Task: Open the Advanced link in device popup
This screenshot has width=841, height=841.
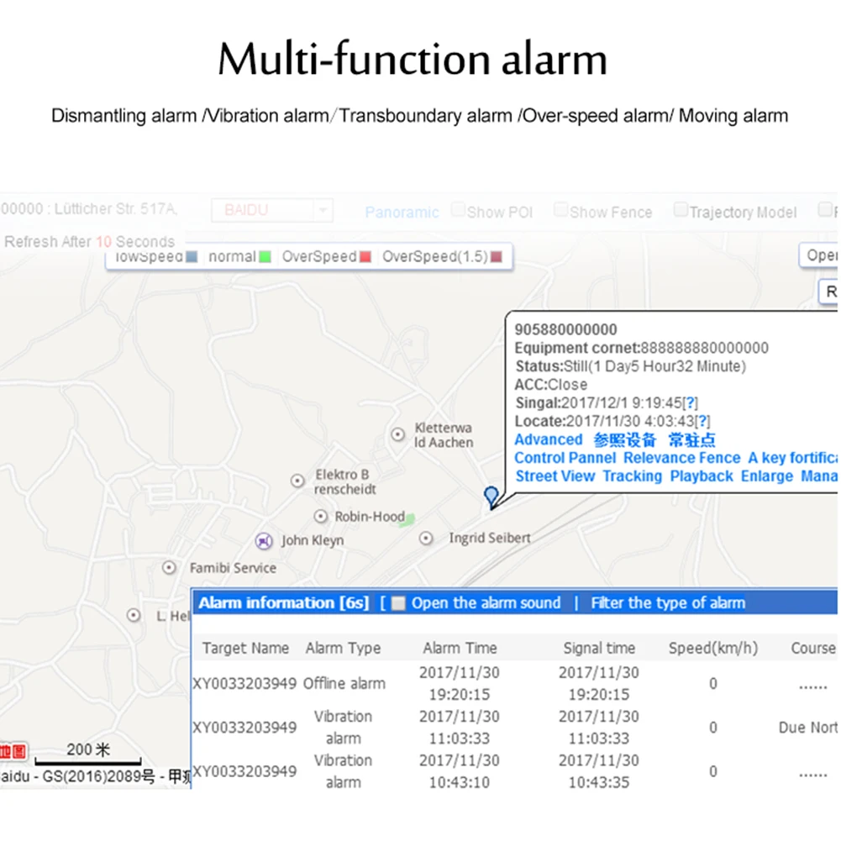Action: [548, 439]
